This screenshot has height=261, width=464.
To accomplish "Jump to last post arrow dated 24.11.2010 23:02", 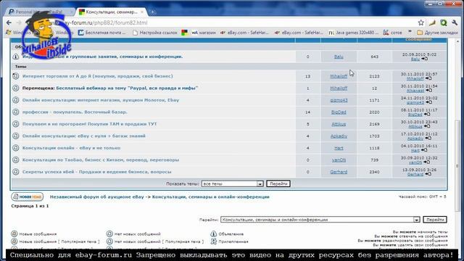I will [x=428, y=102].
